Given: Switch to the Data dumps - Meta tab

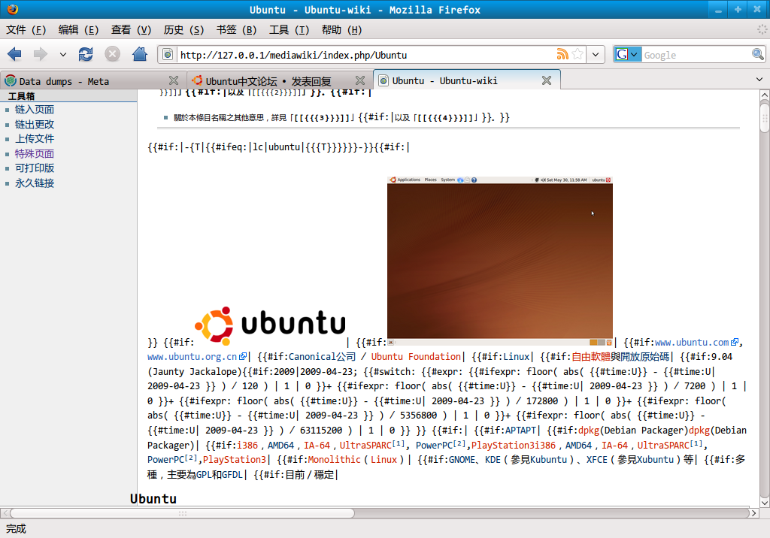Looking at the screenshot, I should 92,81.
